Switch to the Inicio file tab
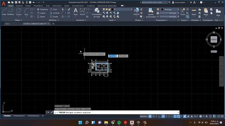The height and width of the screenshot is (126, 225). click(x=7, y=24)
